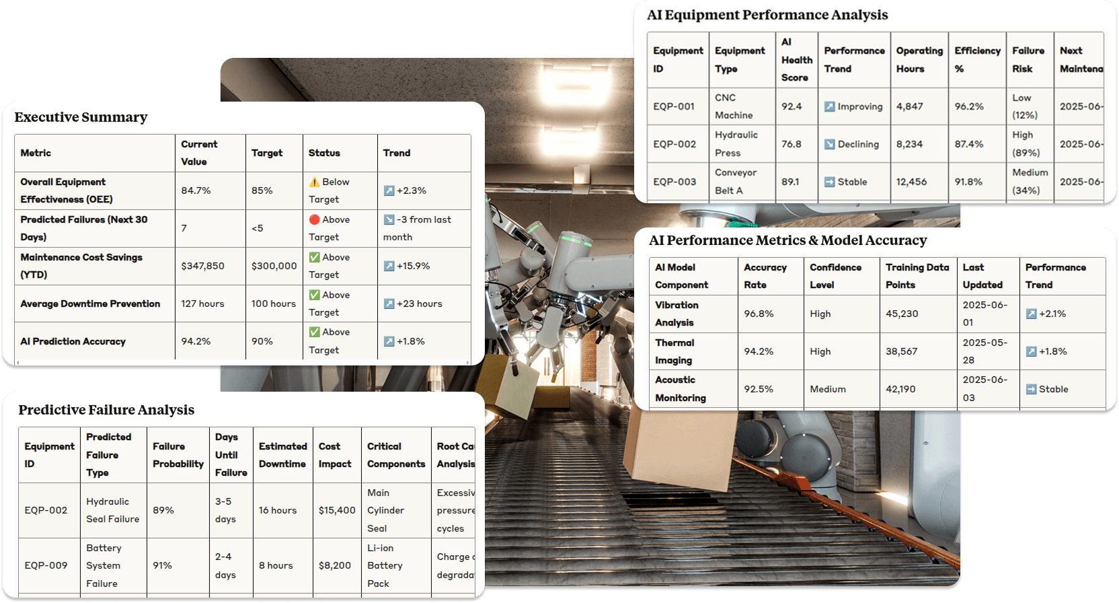Click the up arrow beside Vibration Analysis +2.1%

[1031, 314]
